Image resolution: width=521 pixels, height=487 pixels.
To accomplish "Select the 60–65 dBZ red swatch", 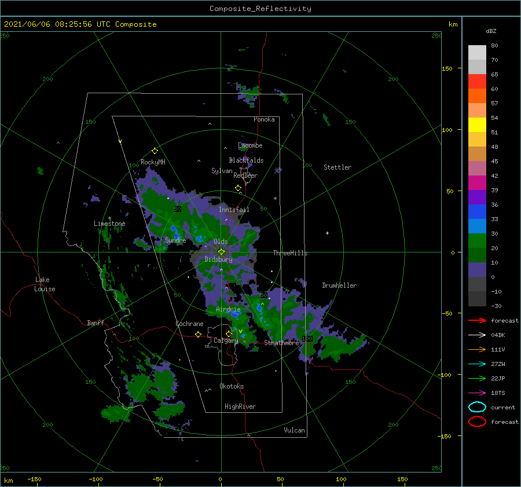I will coord(477,82).
